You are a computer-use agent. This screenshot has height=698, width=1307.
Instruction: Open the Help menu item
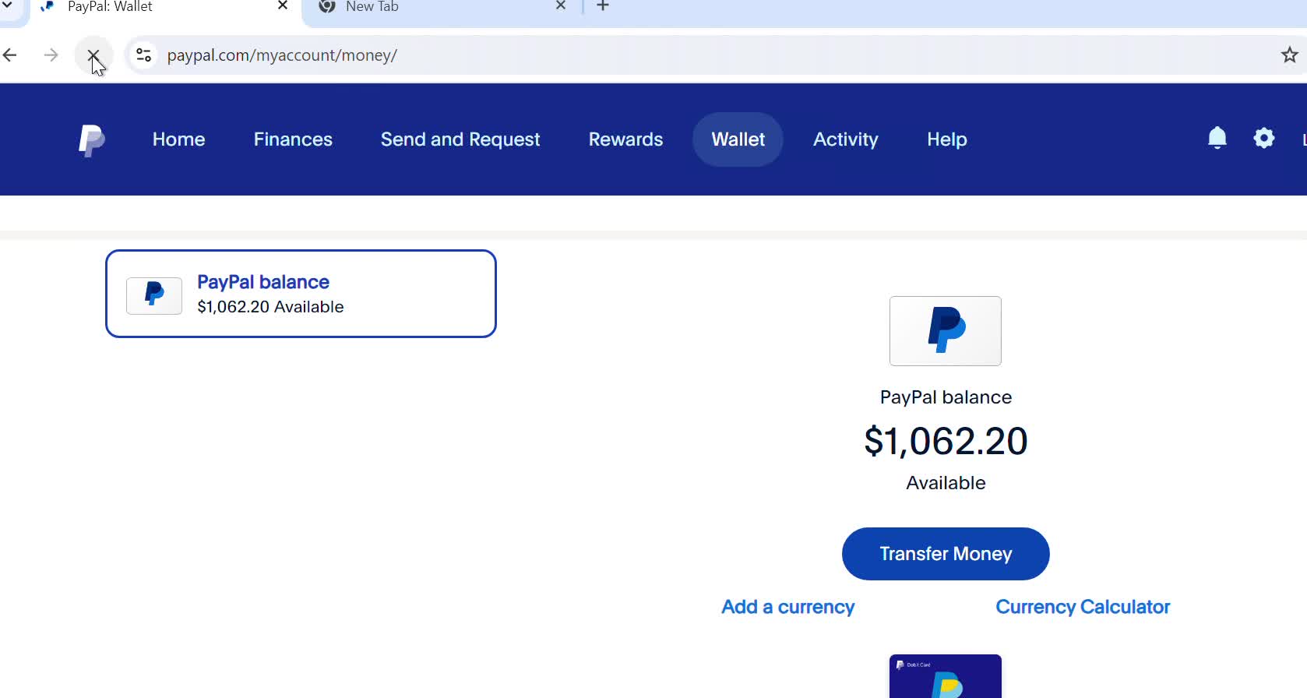click(x=947, y=139)
